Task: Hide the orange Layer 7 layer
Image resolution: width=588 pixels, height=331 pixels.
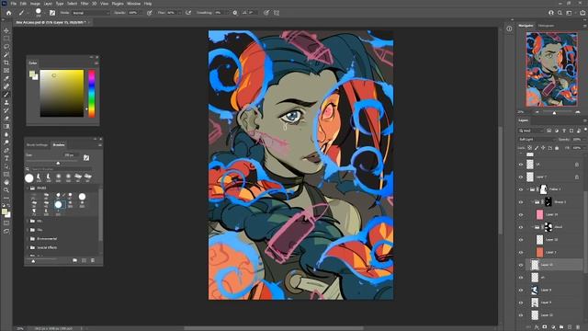Action: tap(521, 252)
